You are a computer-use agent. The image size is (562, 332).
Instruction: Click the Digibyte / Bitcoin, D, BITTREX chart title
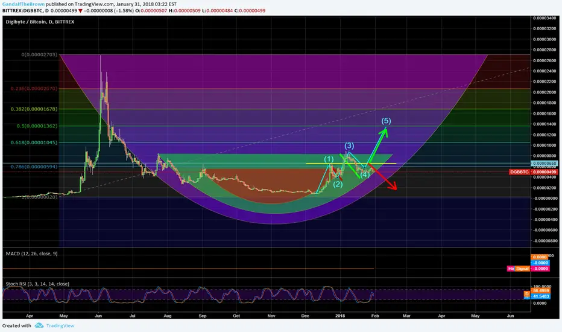40,22
